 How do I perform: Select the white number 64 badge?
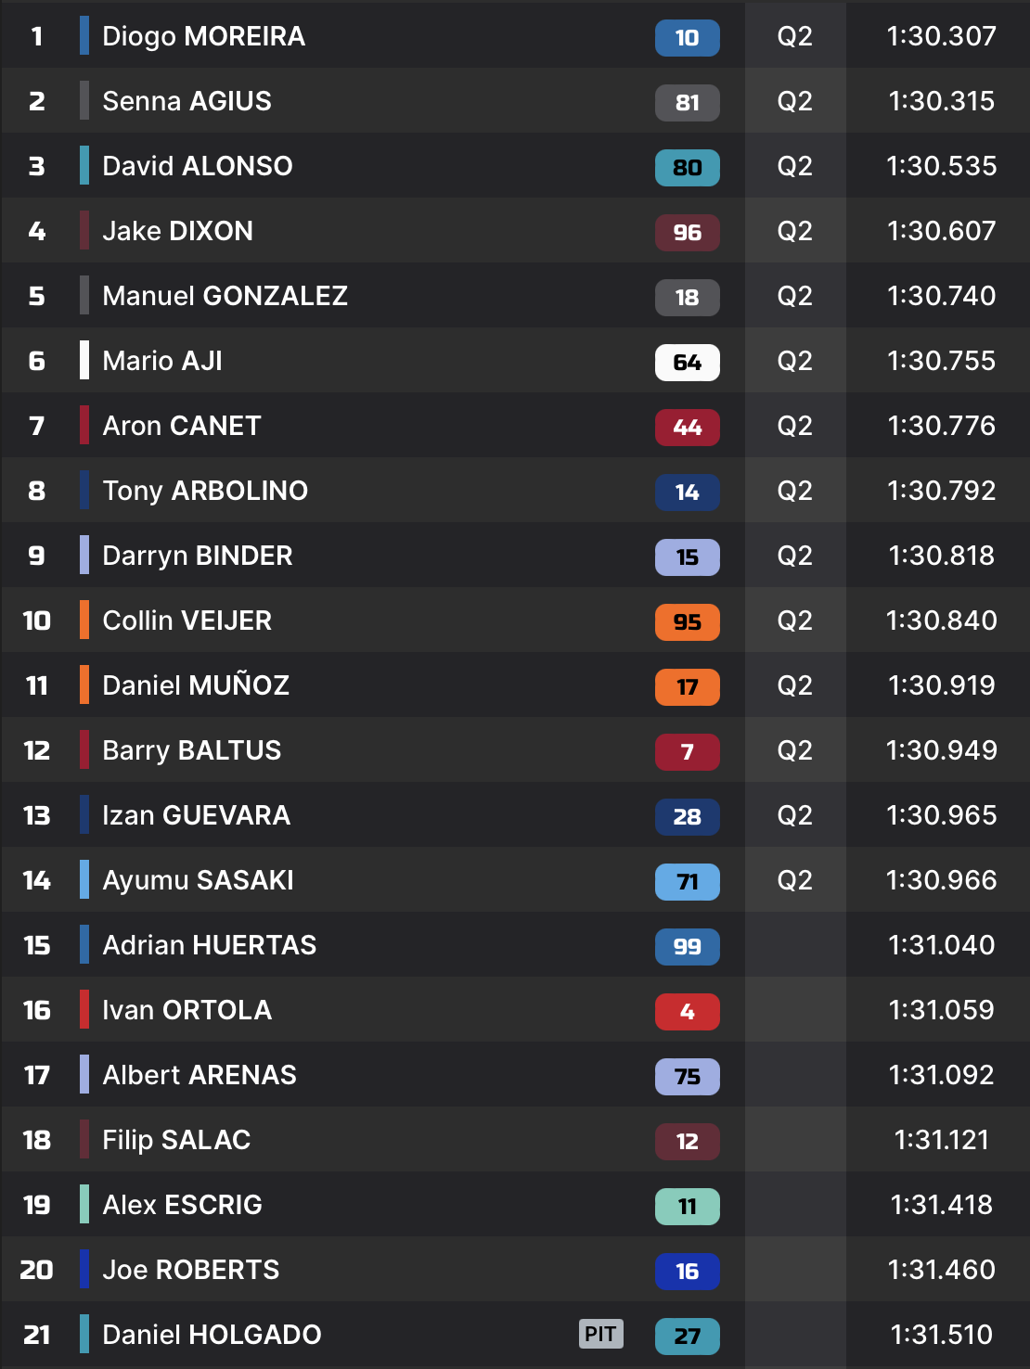(687, 363)
